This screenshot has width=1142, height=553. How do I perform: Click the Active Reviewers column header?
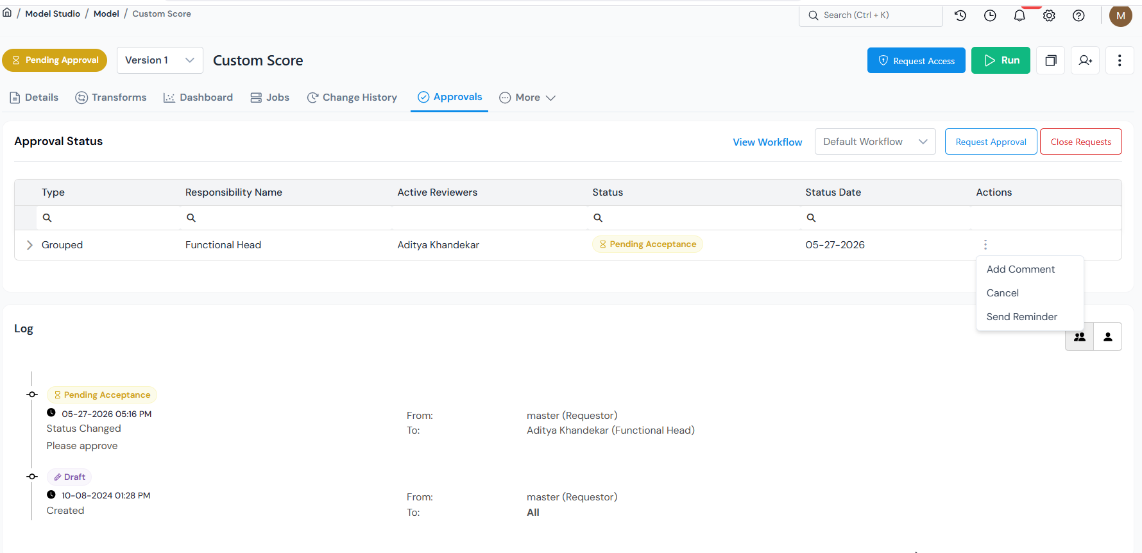point(437,192)
